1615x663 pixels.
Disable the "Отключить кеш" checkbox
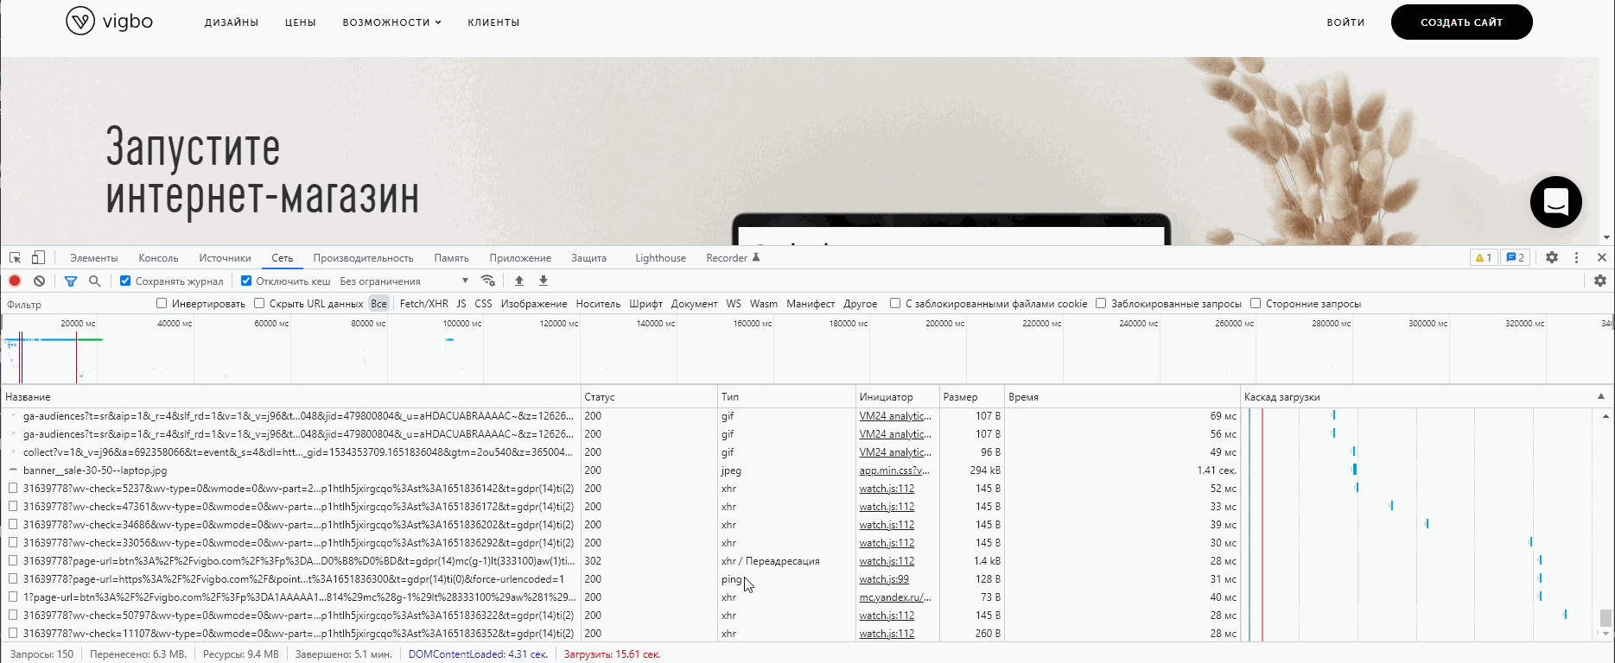coord(246,281)
